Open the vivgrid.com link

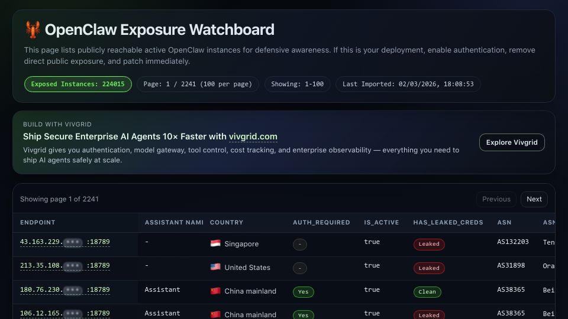[253, 136]
